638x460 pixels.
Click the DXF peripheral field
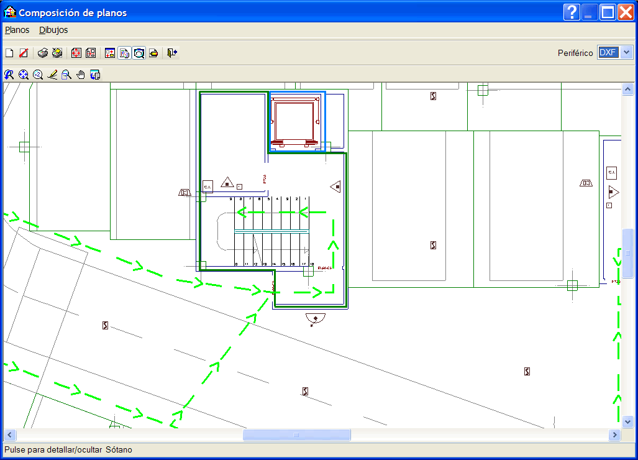pos(609,52)
